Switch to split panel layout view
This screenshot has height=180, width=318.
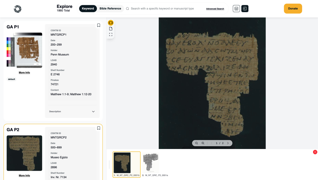pos(245,9)
